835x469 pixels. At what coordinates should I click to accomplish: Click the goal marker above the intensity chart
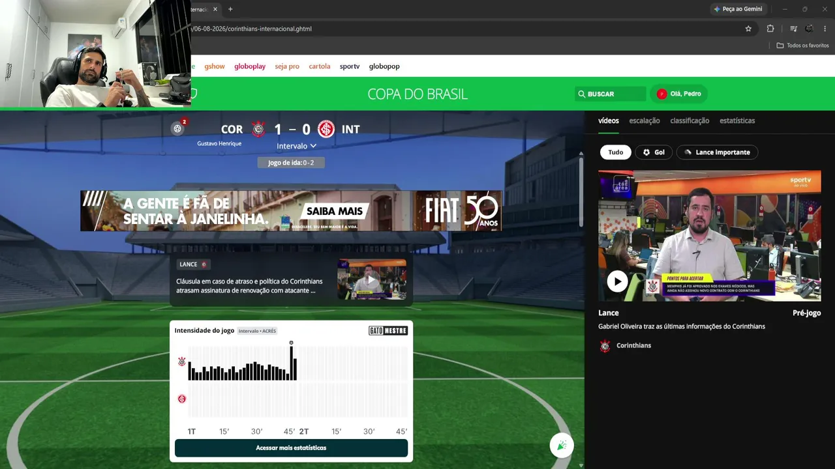(292, 343)
